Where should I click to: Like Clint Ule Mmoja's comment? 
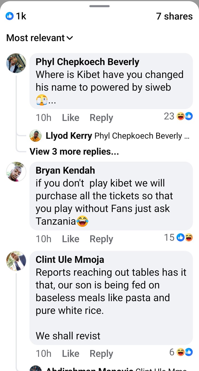[70, 354]
